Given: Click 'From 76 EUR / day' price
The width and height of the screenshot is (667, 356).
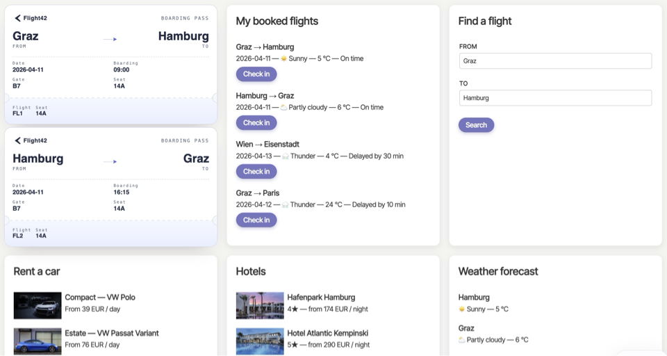Looking at the screenshot, I should [92, 345].
